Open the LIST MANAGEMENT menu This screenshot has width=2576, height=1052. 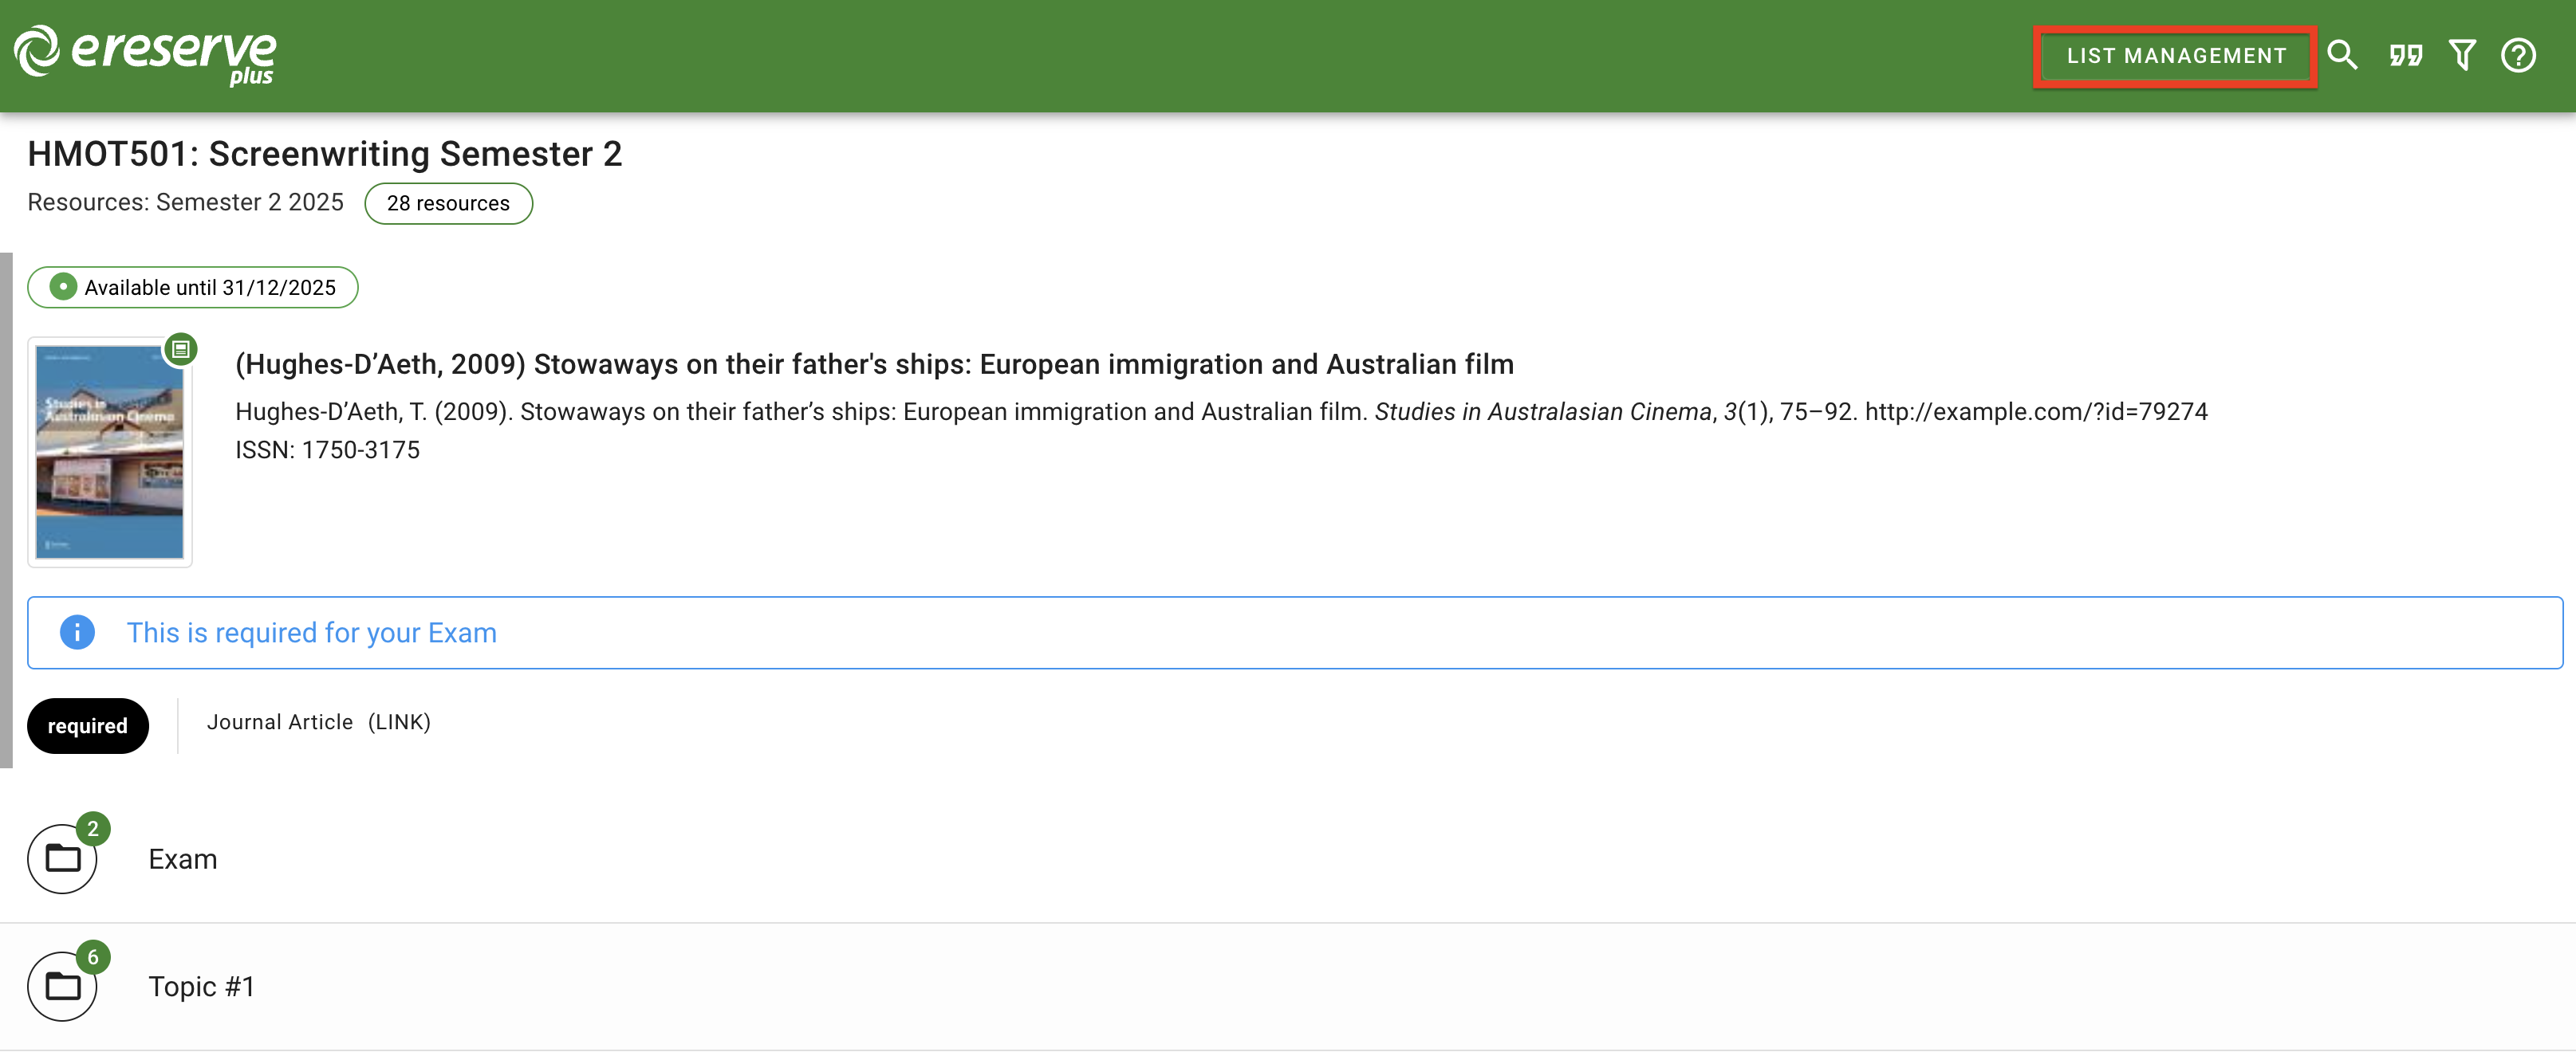pos(2176,56)
